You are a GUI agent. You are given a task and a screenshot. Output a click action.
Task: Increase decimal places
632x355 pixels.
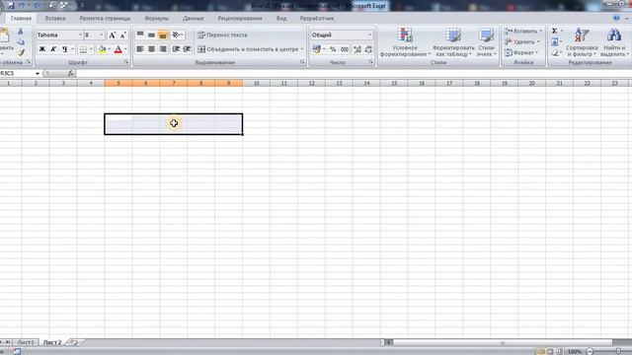[x=357, y=49]
